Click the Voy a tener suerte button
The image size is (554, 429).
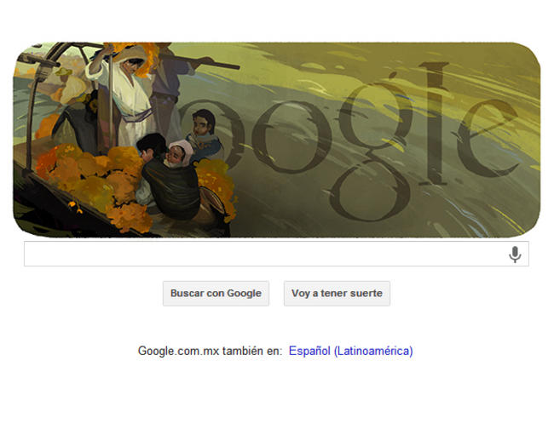[x=337, y=294]
